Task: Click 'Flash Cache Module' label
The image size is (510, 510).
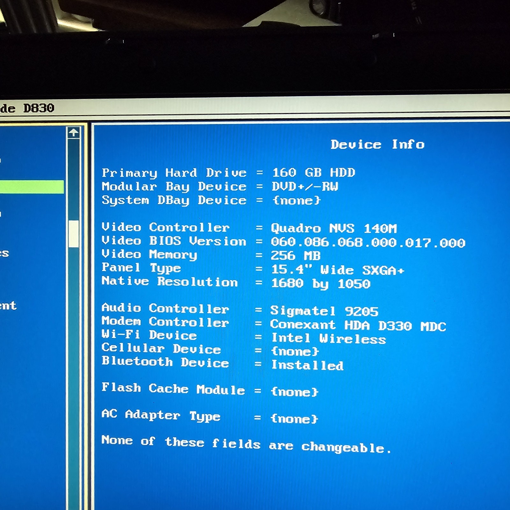Action: (x=173, y=389)
